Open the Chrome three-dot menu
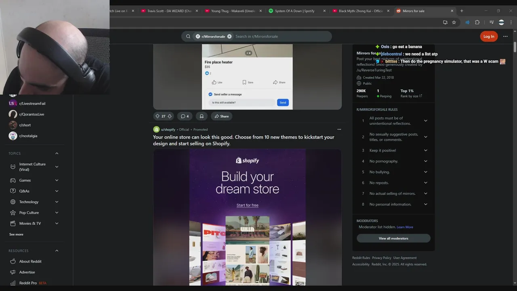 pos(511,22)
